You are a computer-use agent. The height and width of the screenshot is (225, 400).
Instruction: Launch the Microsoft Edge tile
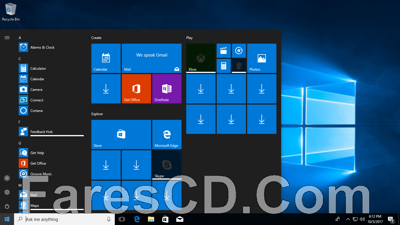coord(167,134)
